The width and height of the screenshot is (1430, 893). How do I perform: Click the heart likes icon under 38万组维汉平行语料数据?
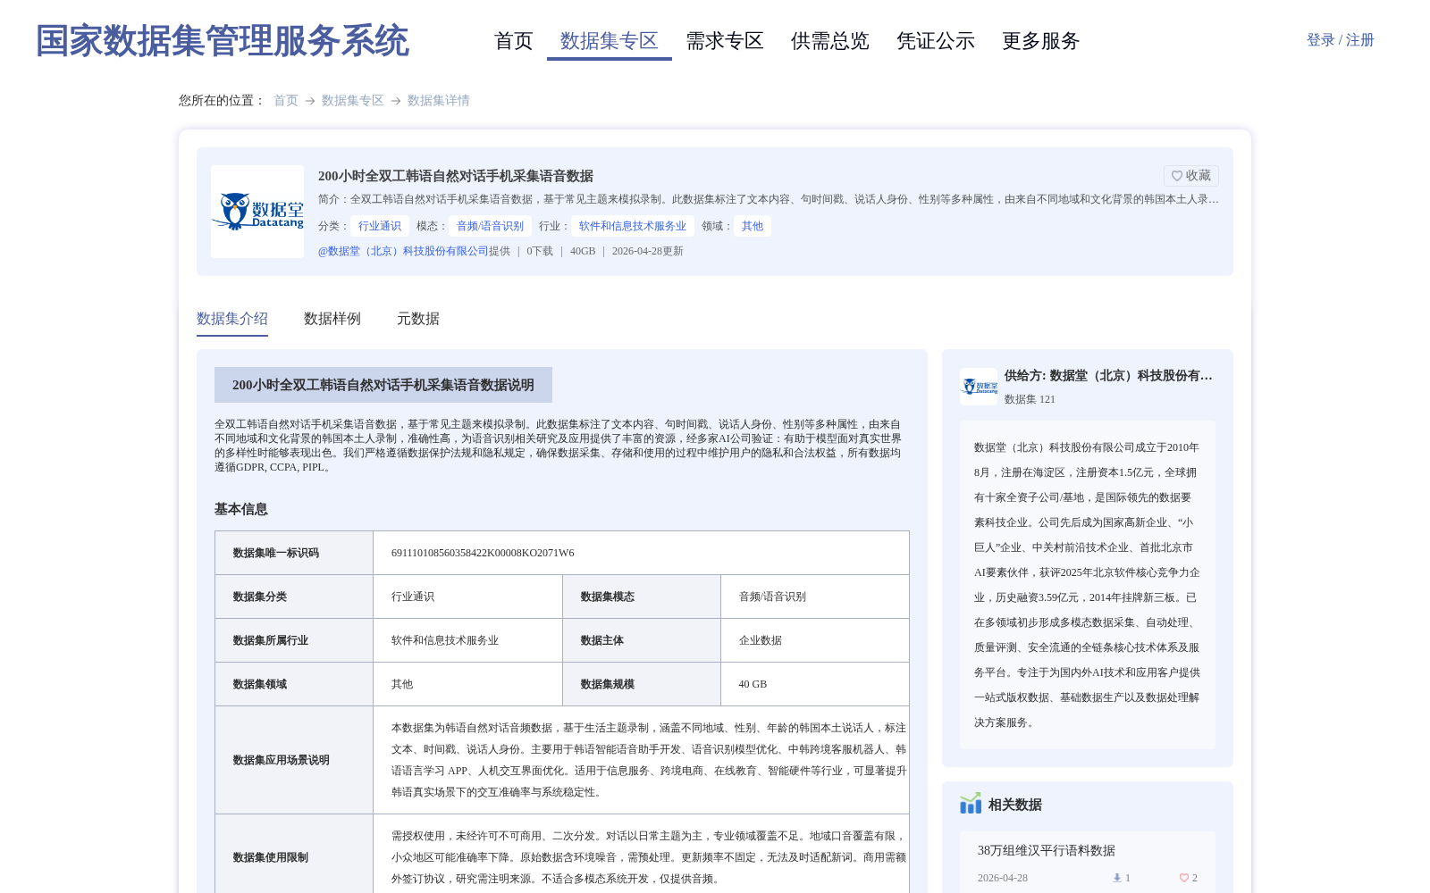(1184, 878)
